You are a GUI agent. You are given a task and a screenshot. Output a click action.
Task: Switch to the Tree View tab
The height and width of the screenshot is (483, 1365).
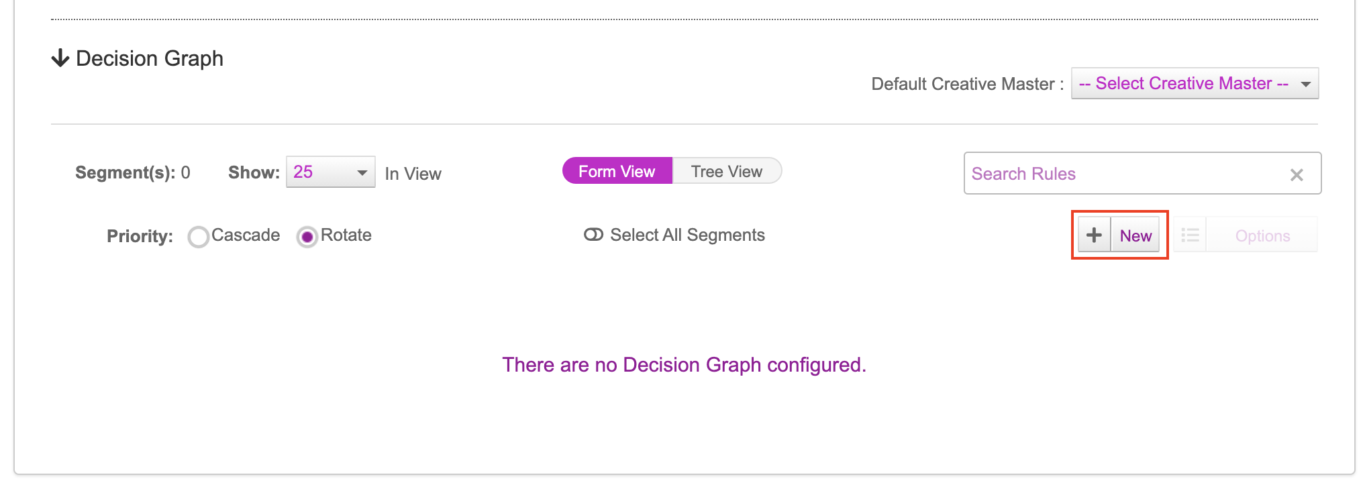[x=727, y=171]
